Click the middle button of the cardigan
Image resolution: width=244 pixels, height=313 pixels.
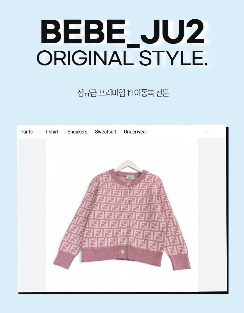125,214
